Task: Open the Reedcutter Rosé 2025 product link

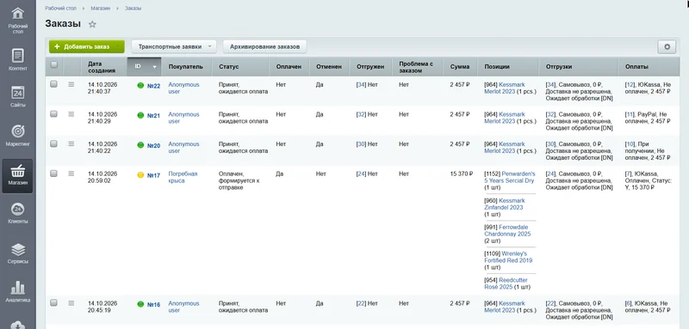Action: 506,283
